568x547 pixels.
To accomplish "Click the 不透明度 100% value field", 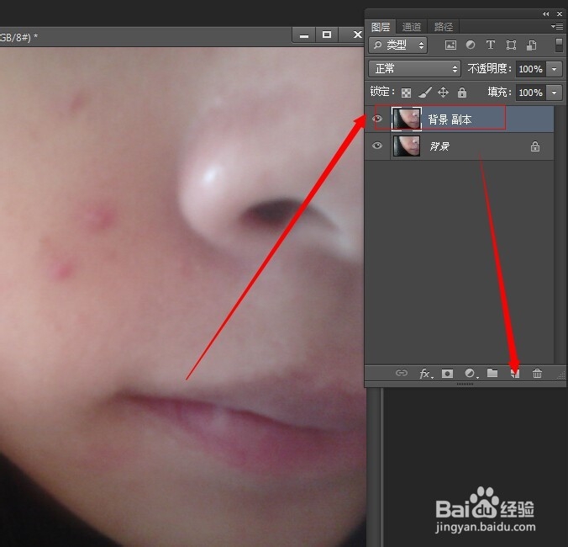I will pos(531,69).
